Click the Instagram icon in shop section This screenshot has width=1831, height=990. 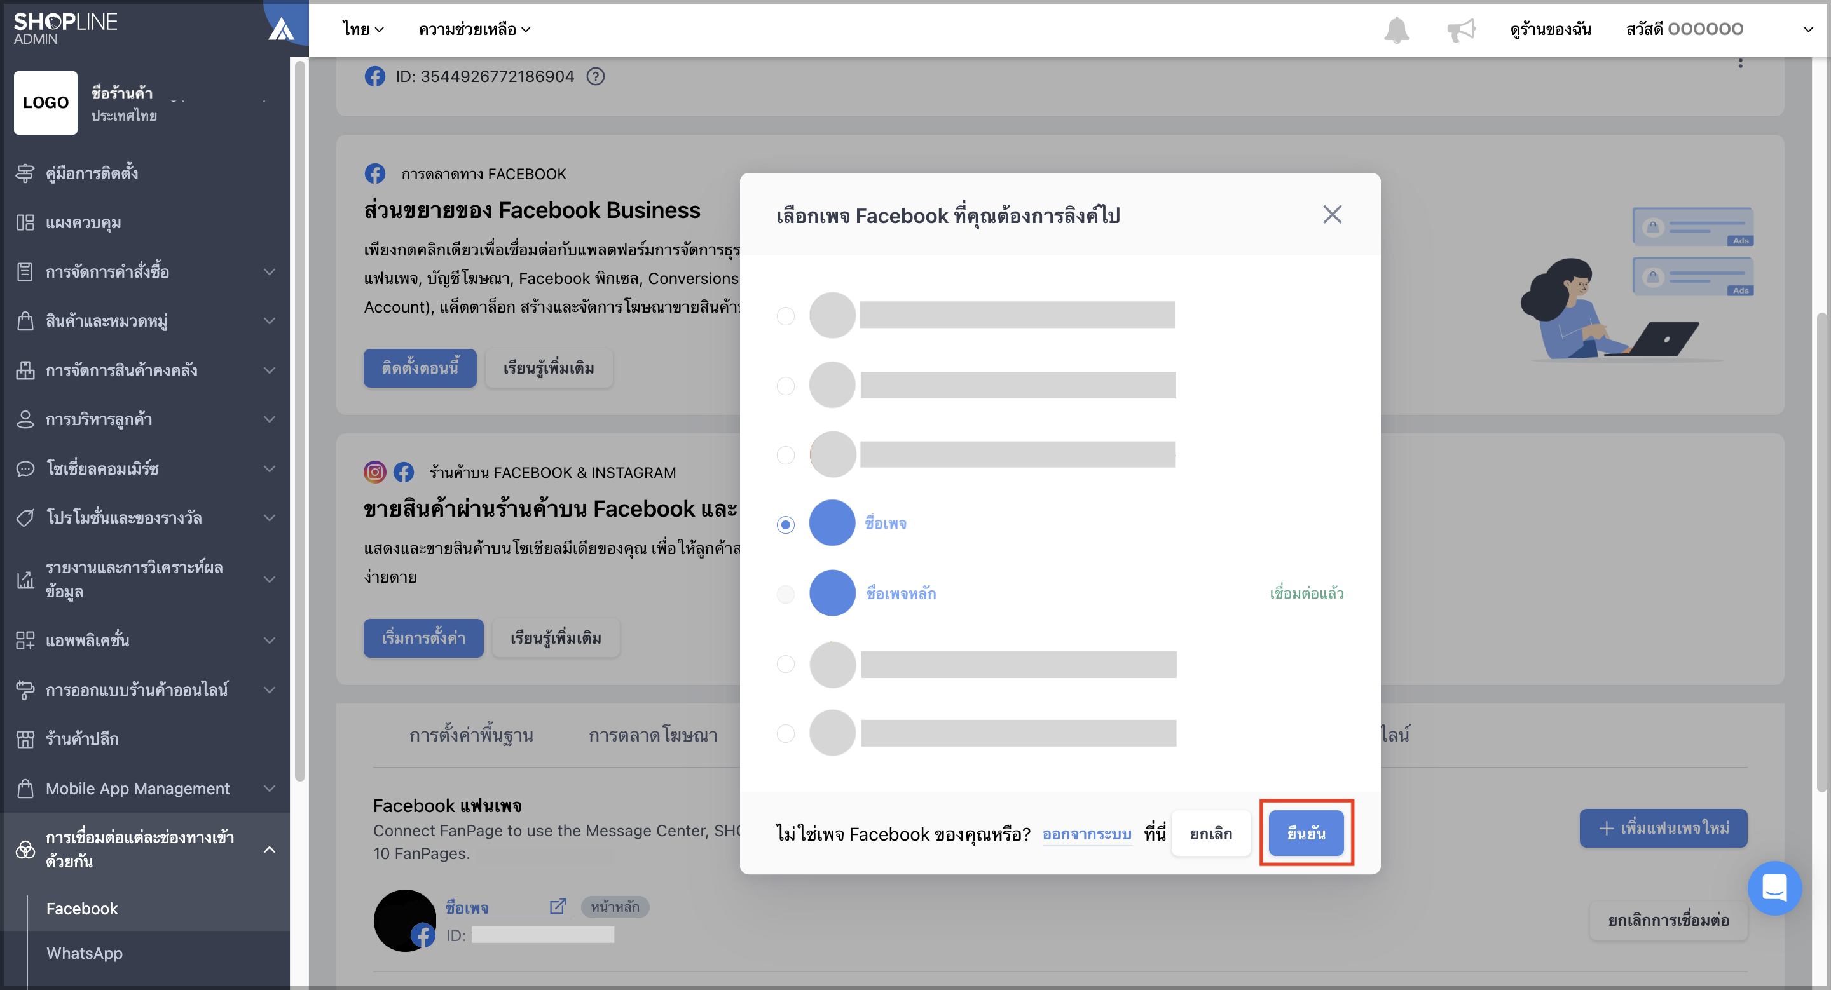tap(374, 472)
